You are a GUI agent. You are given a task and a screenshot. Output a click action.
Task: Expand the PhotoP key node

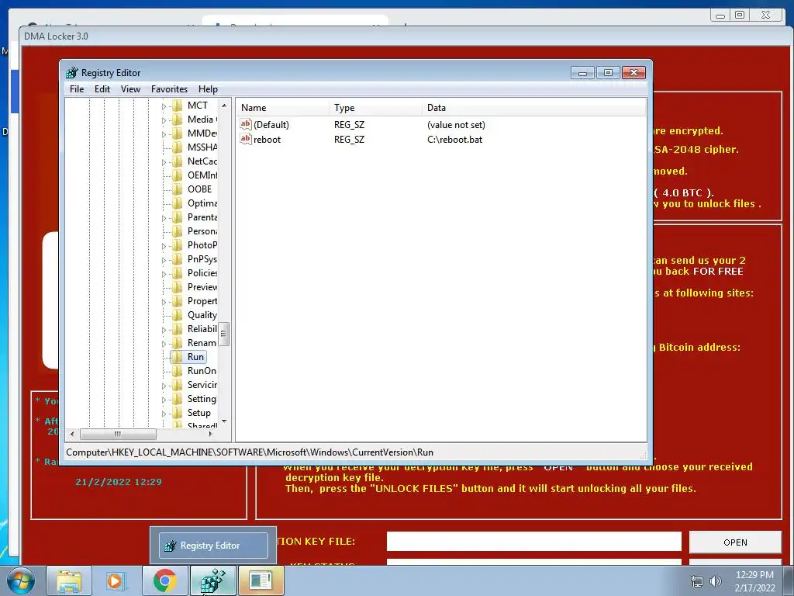(164, 246)
